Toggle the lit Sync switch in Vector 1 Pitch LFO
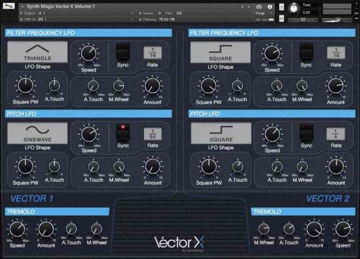 [123, 132]
